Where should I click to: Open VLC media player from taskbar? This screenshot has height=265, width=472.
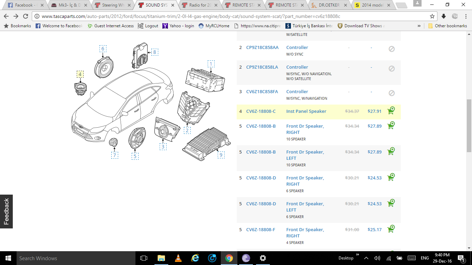[x=178, y=258]
